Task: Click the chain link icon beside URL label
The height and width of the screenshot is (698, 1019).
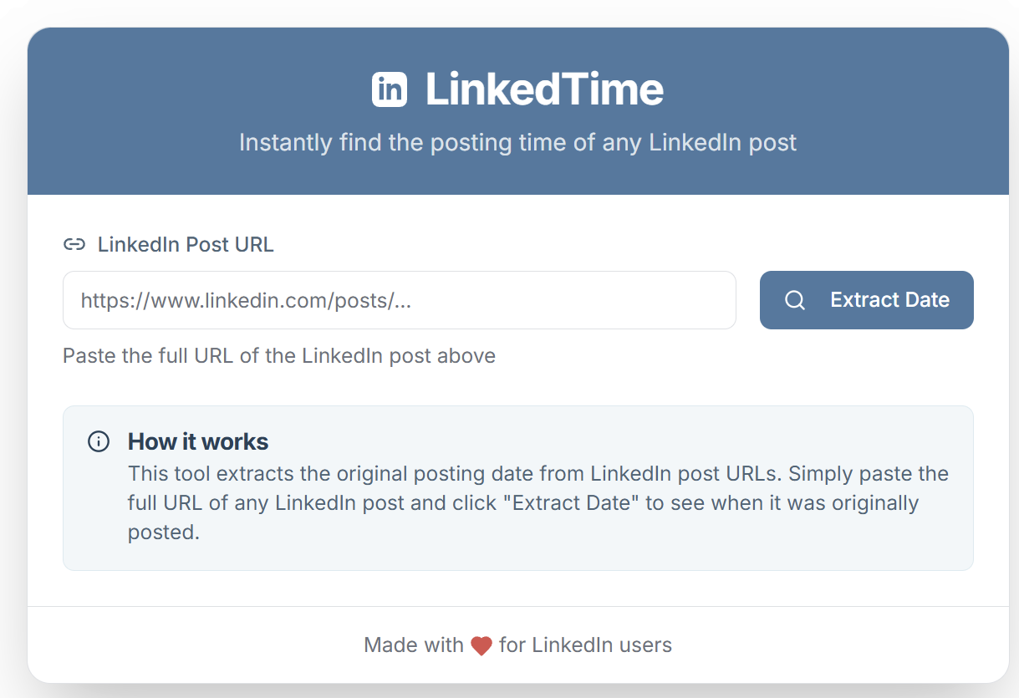Action: 74,245
